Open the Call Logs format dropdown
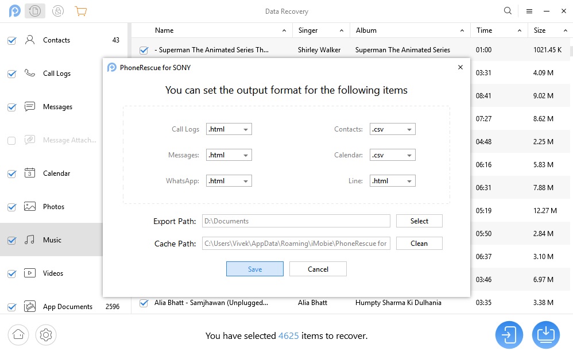The width and height of the screenshot is (573, 355). click(x=229, y=129)
